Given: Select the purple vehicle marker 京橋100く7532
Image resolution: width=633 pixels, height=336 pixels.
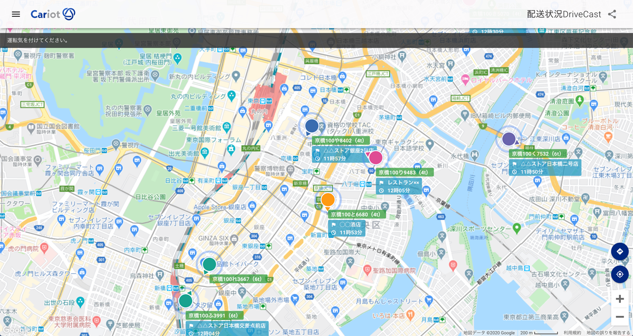Looking at the screenshot, I should point(509,139).
